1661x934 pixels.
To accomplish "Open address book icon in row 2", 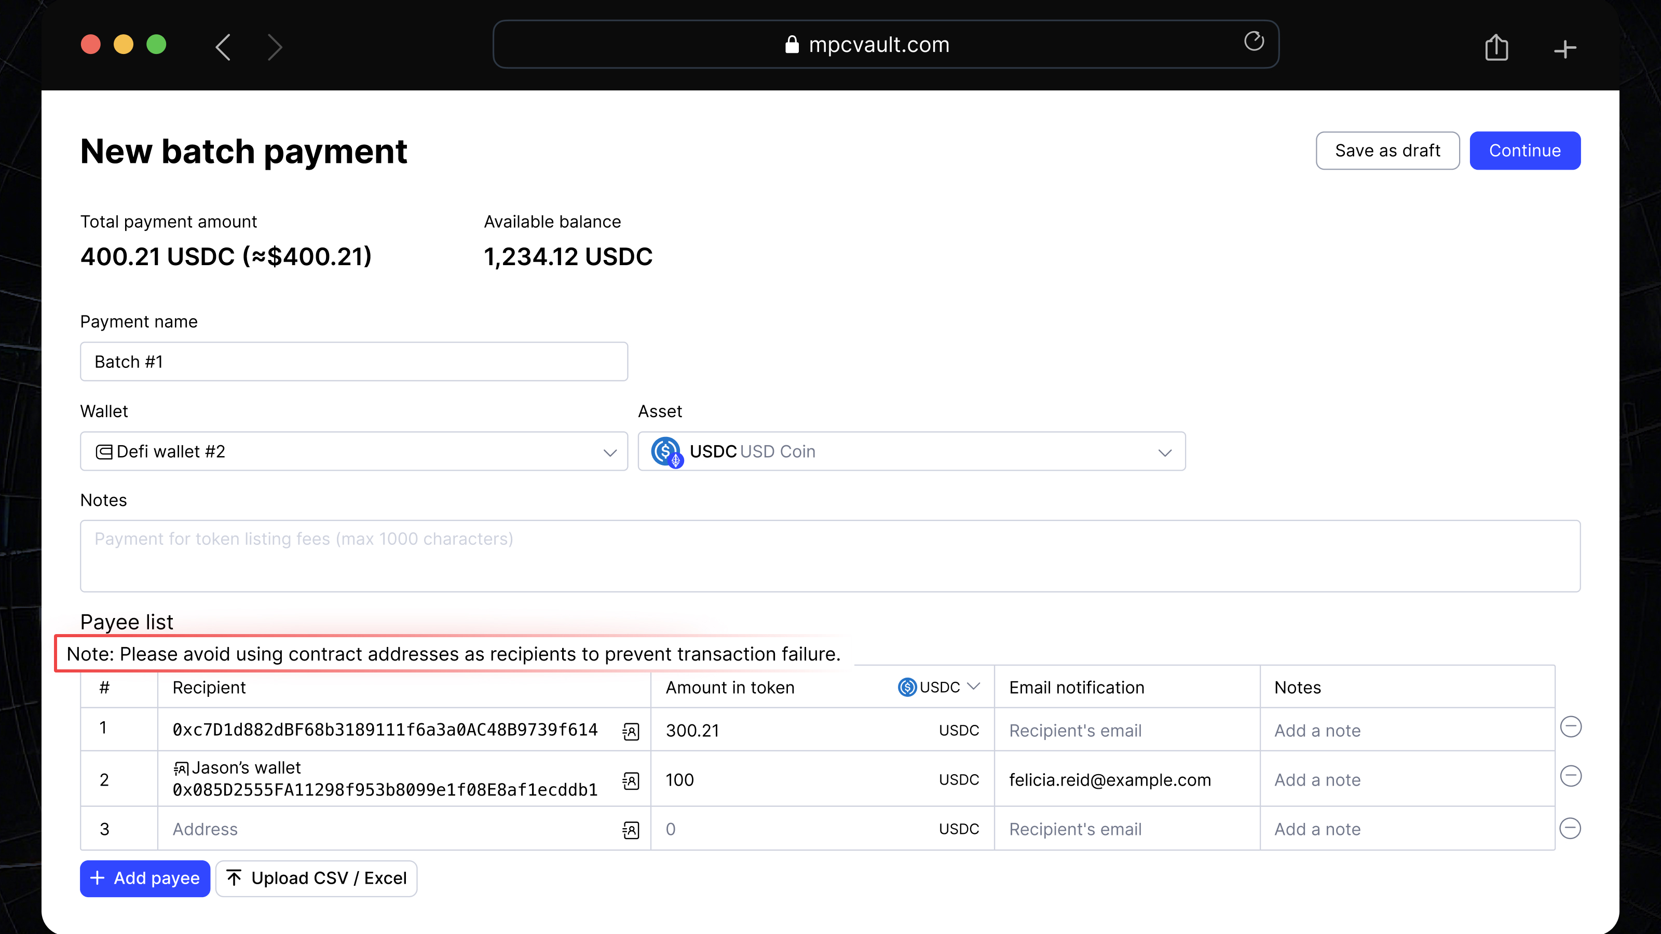I will (631, 780).
